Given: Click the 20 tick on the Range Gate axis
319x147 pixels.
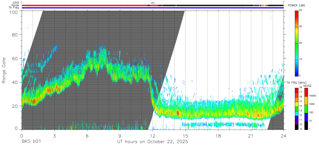Looking at the screenshot, I should click(x=15, y=106).
